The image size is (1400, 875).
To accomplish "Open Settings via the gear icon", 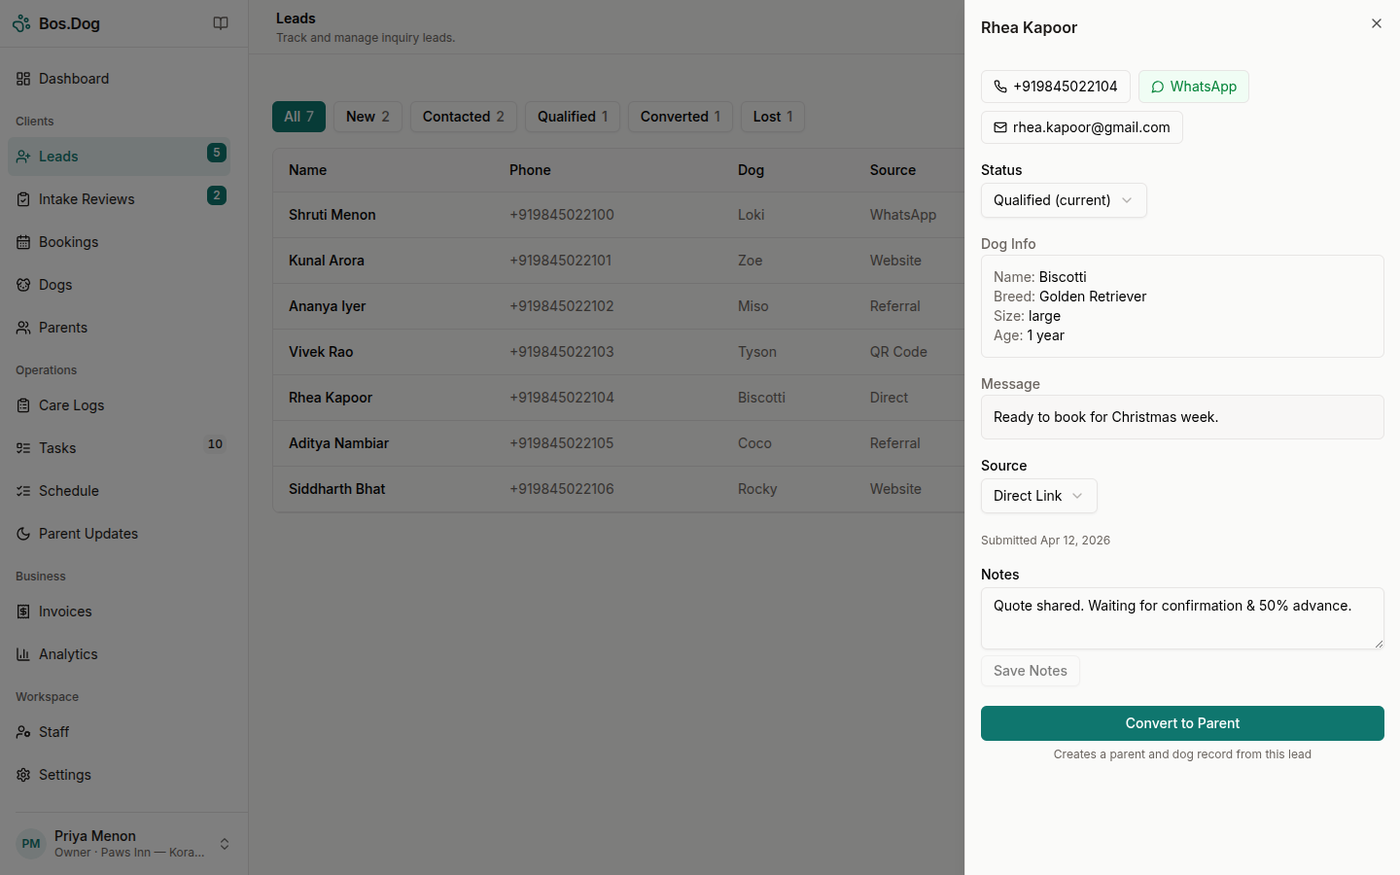I will pos(22,775).
